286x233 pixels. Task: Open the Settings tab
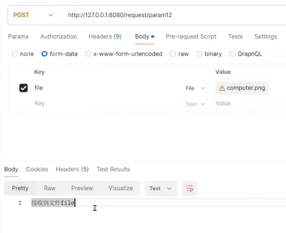tap(266, 36)
